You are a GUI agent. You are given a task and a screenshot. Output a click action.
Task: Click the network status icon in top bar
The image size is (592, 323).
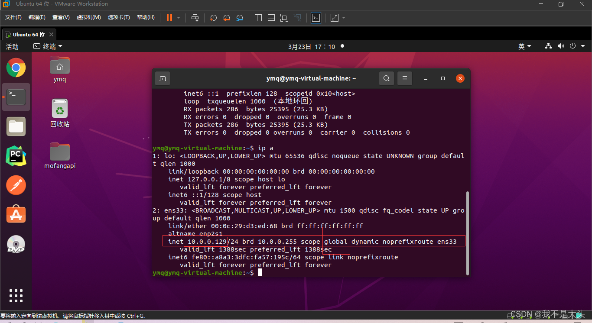pyautogui.click(x=548, y=46)
